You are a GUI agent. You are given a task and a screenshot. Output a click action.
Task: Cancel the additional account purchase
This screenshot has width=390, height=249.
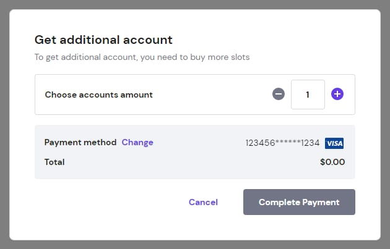coord(203,202)
